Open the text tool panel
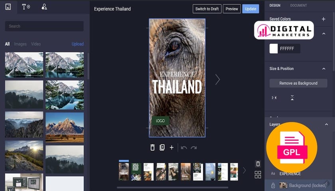This screenshot has width=335, height=191. point(26,7)
